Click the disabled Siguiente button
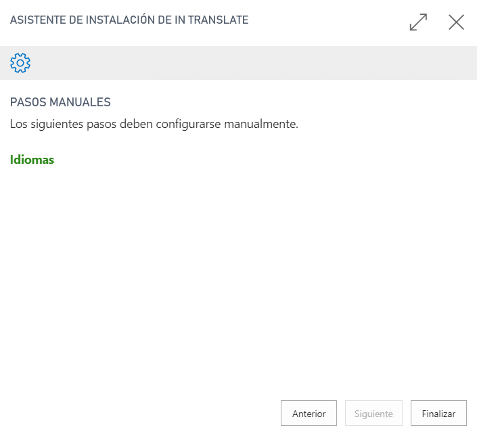Image resolution: width=477 pixels, height=434 pixels. point(373,413)
